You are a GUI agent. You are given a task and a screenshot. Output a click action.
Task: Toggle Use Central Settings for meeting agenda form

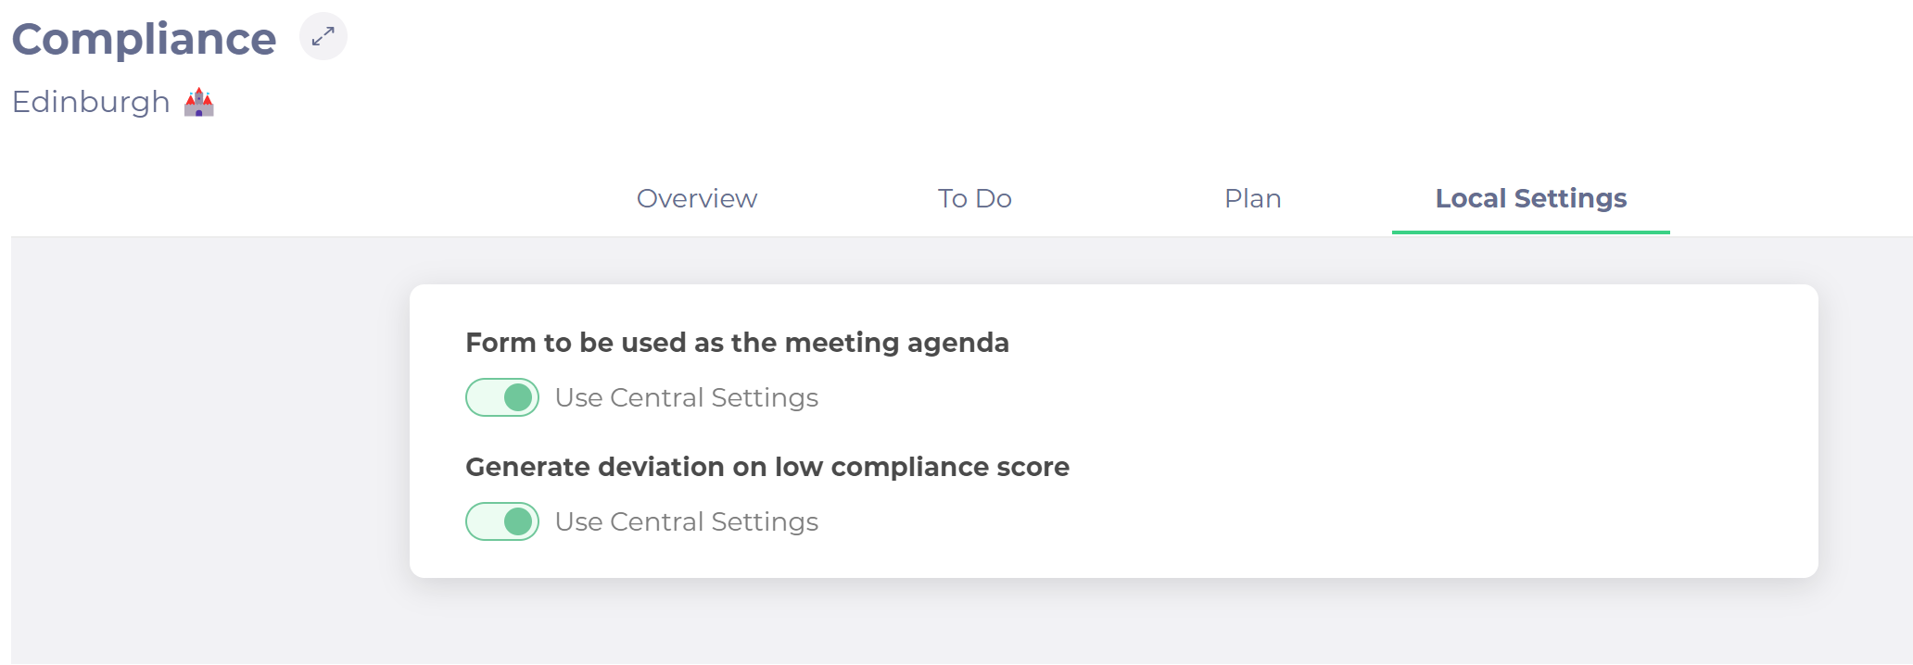[x=502, y=397]
